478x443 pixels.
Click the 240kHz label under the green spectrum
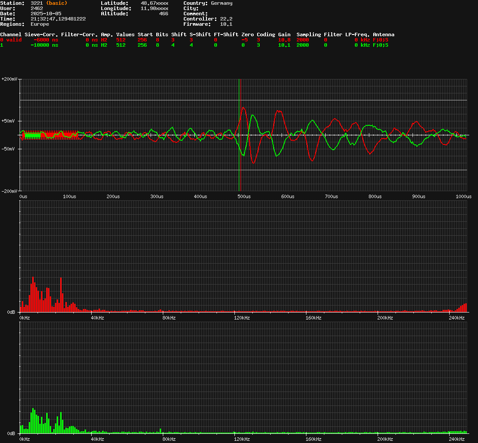tap(457, 439)
